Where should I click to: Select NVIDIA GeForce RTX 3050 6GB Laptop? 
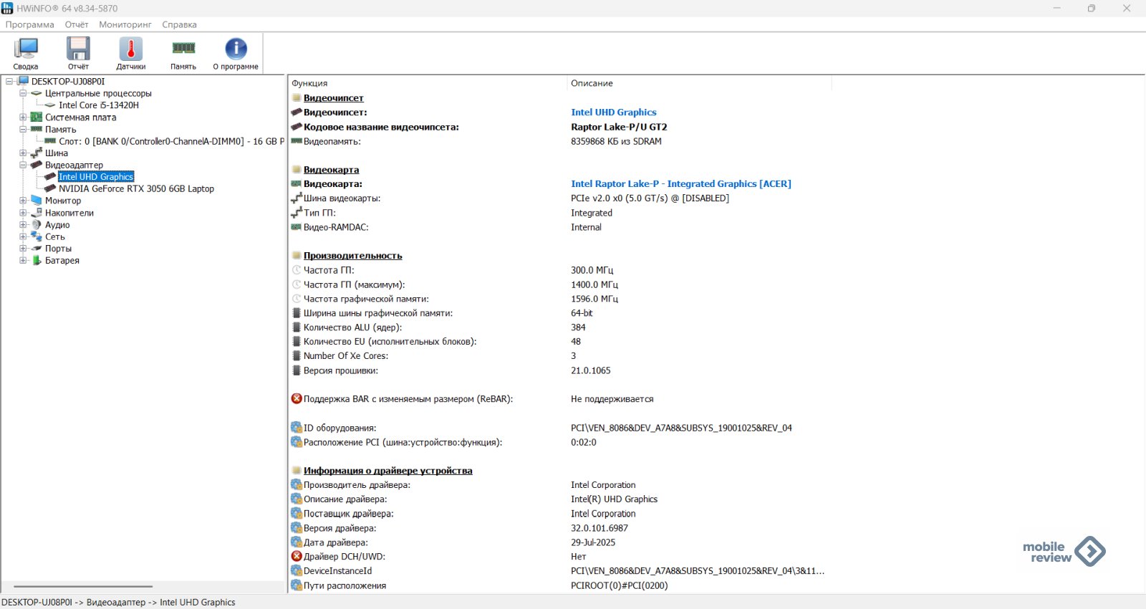136,189
